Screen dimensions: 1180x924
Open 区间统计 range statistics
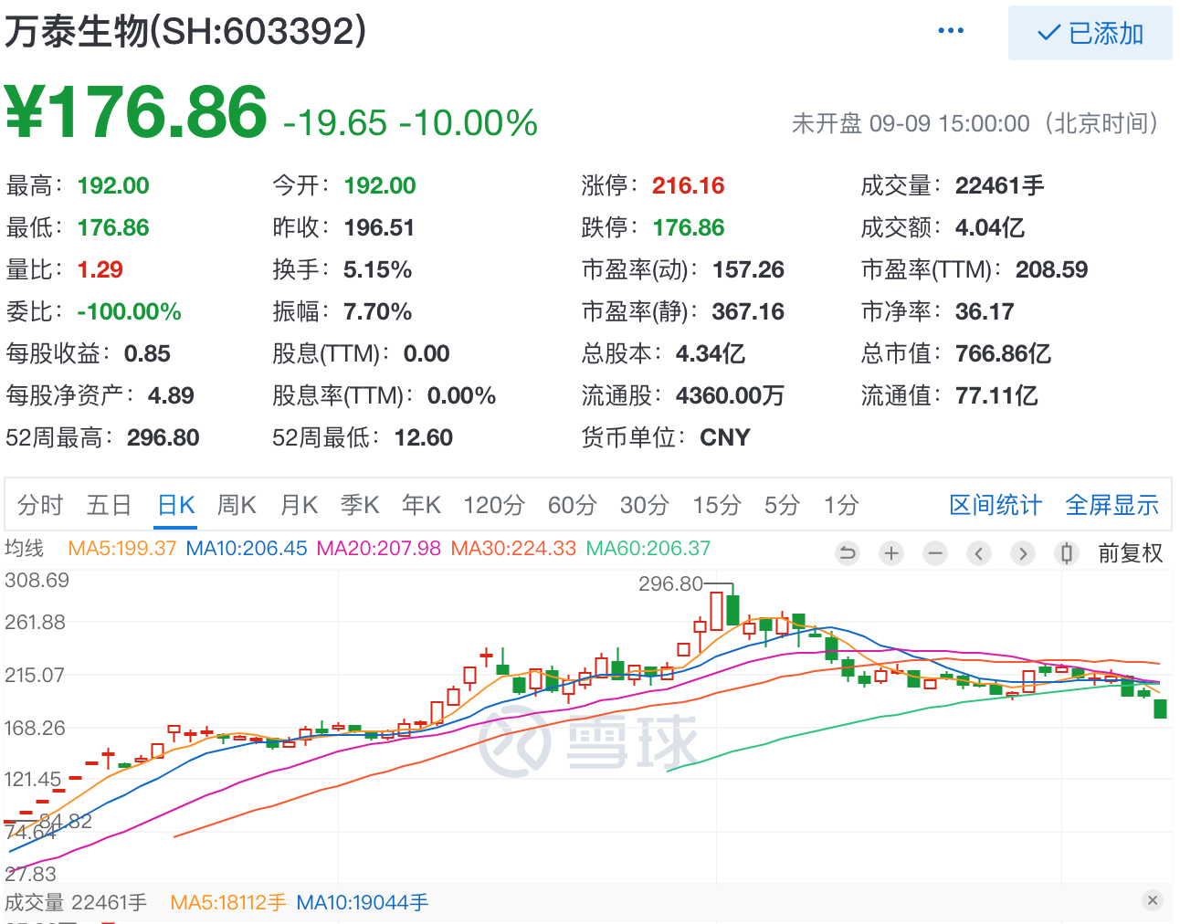point(996,505)
